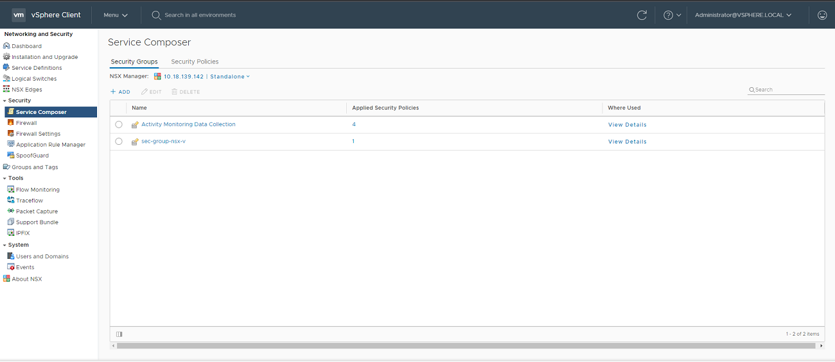This screenshot has height=362, width=835.
Task: Collapse the Security section in sidebar
Action: pos(4,101)
